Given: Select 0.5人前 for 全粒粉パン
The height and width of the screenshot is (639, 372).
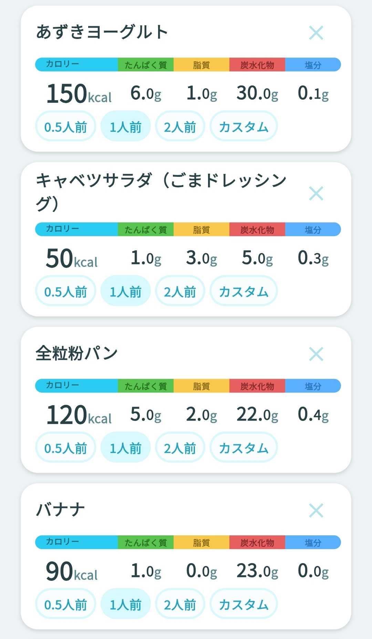Looking at the screenshot, I should pos(65,447).
